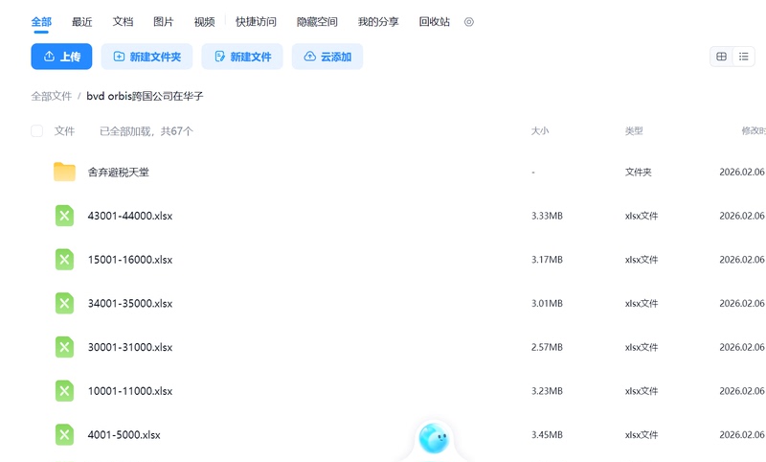Viewport: 766px width, 462px height.
Task: Select file name 34001-35000.xlsx
Action: pos(130,303)
